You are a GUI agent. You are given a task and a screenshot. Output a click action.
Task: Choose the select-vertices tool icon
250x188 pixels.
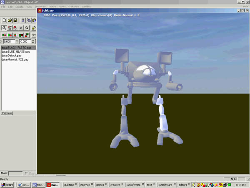10,28
